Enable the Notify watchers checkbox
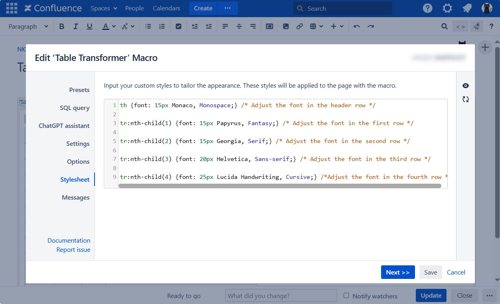500x304 pixels. [x=346, y=296]
